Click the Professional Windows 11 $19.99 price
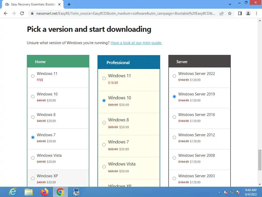The height and width of the screenshot is (197, 262). (x=113, y=83)
